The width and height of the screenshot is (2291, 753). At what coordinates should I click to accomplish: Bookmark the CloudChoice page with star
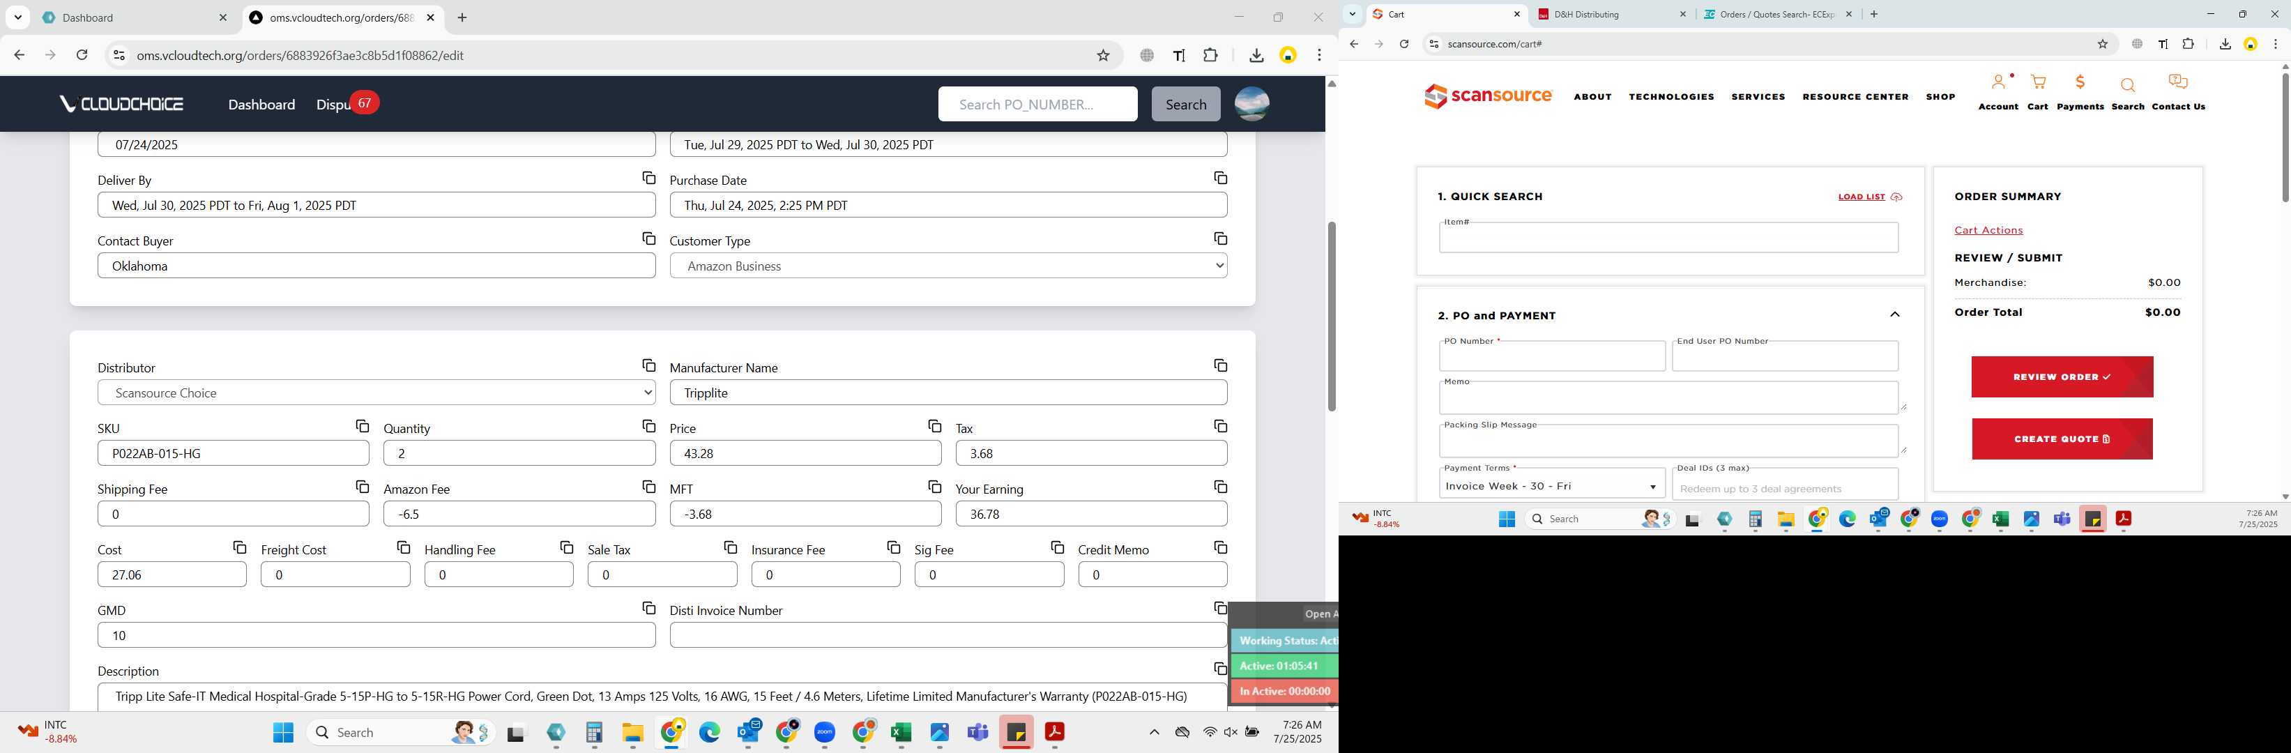pos(1103,55)
